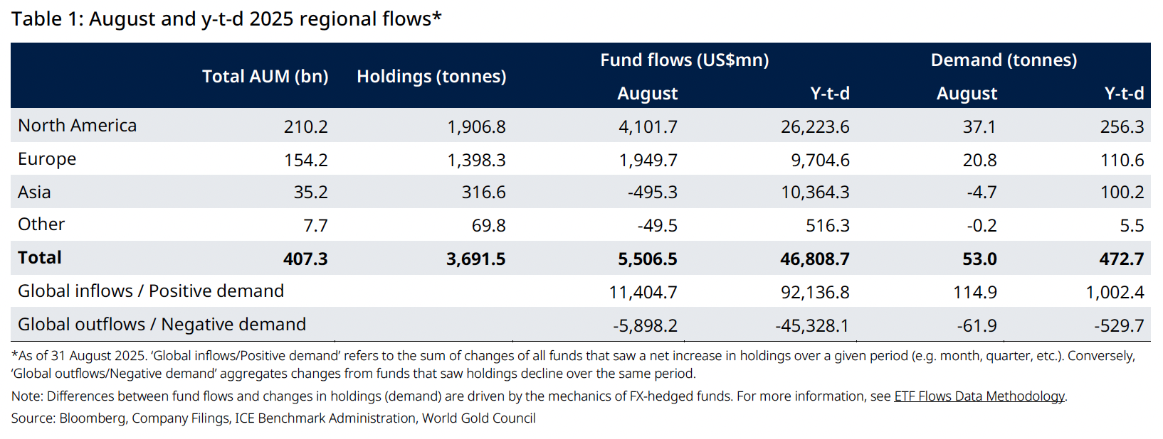Screen dimensions: 1163x439
Task: Click the table title 'Table 1' heading
Action: point(226,19)
